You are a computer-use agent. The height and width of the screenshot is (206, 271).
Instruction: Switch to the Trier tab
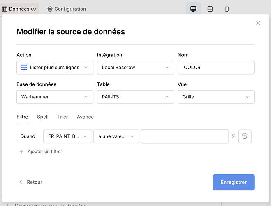pos(63,117)
